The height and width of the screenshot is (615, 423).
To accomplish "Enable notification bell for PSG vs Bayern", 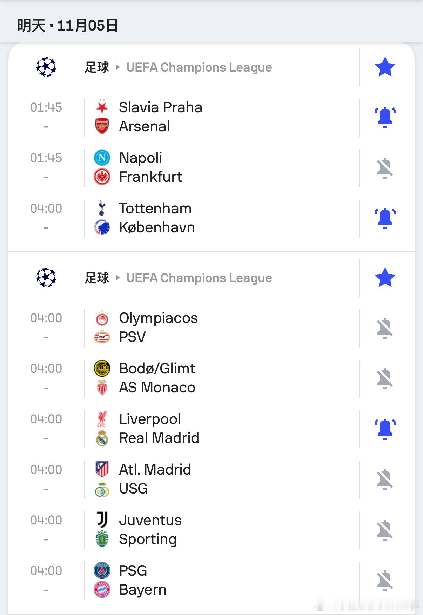I will 385,581.
